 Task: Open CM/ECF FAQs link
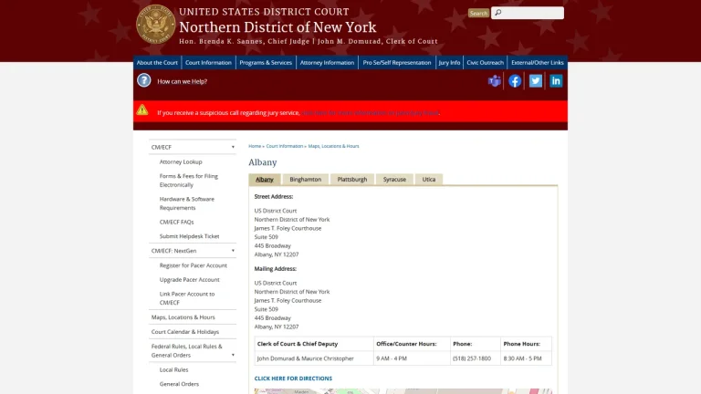(x=176, y=222)
